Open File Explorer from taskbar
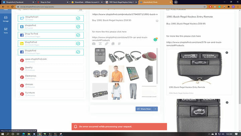Screen dimensions: 241x136 (x=29, y=134)
